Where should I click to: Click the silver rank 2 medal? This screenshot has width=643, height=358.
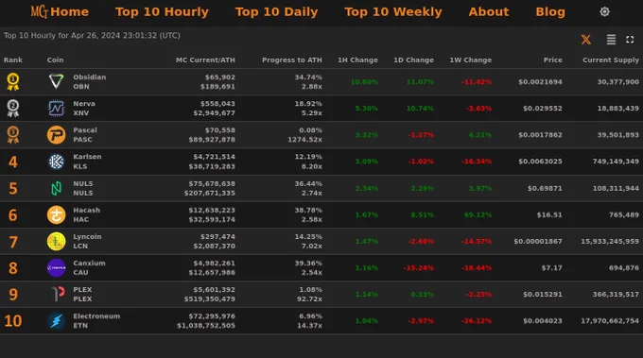(13, 108)
